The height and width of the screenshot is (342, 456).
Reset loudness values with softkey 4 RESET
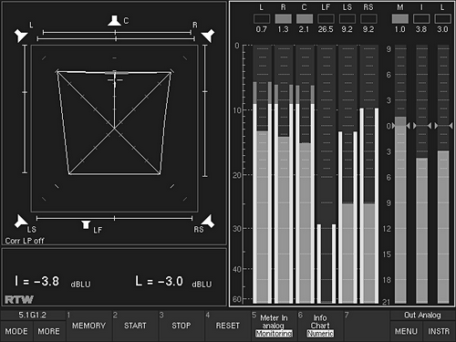coord(228,326)
